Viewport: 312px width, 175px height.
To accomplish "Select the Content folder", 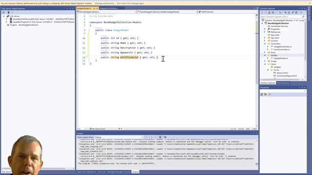I will [273, 41].
